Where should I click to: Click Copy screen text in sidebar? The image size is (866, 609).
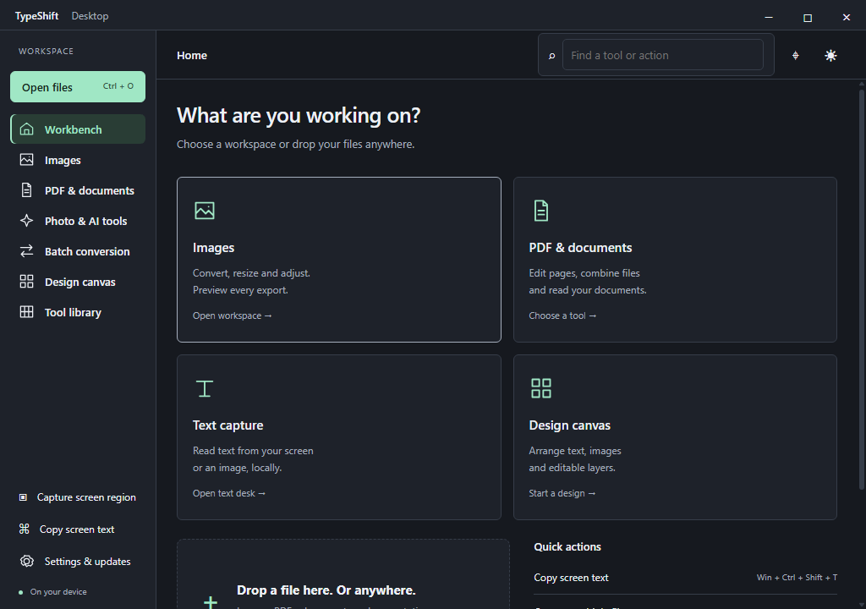pos(78,529)
